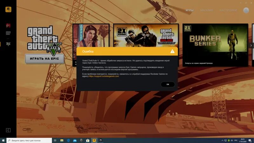
Task: Open Task View on the taskbar
Action: [x=55, y=140]
